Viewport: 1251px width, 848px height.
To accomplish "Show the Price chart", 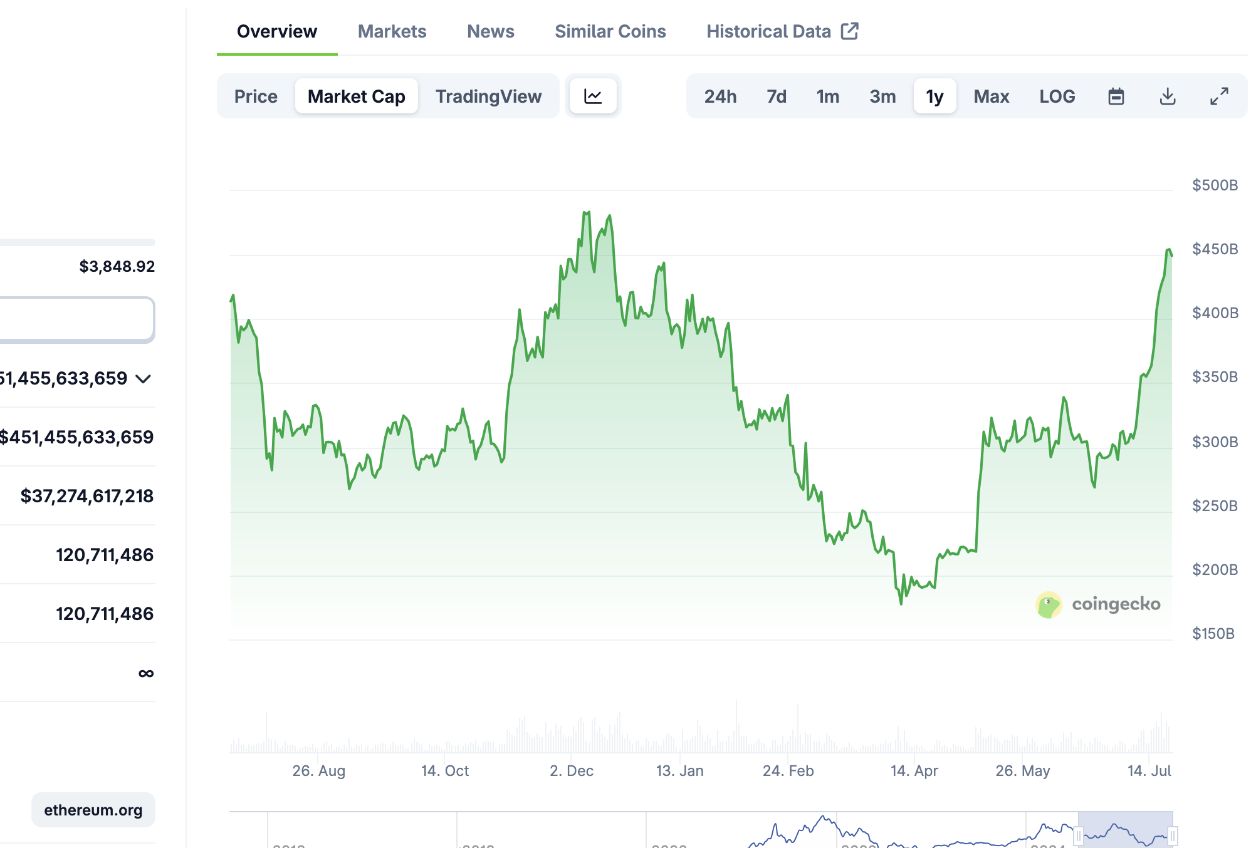I will (256, 96).
